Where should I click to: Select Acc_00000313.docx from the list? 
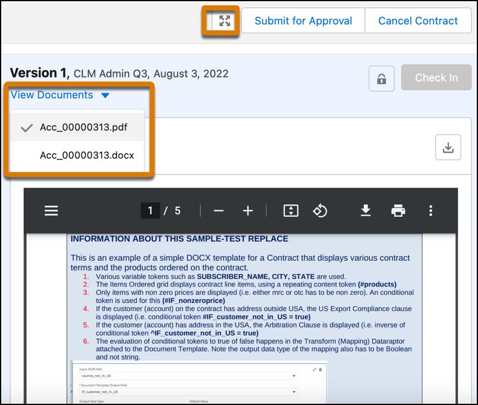[x=77, y=155]
